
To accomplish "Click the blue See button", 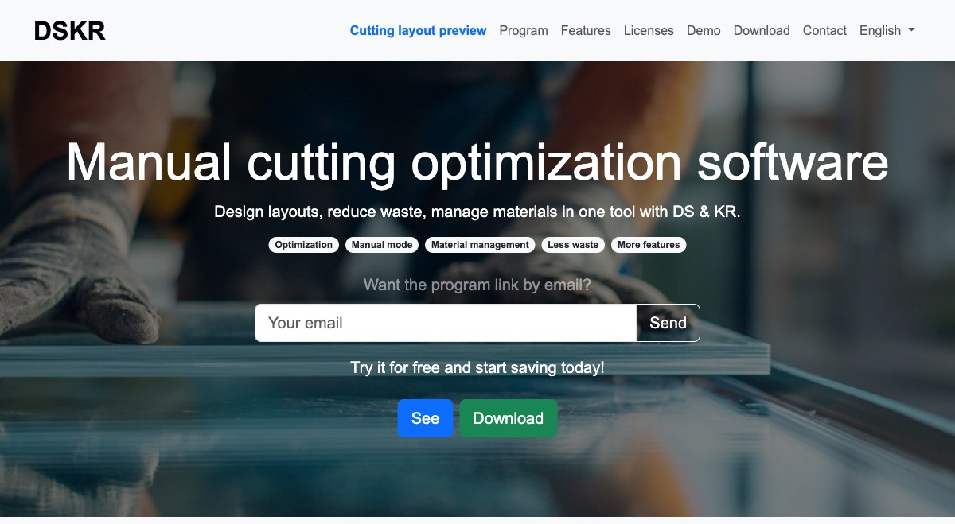I will tap(425, 418).
